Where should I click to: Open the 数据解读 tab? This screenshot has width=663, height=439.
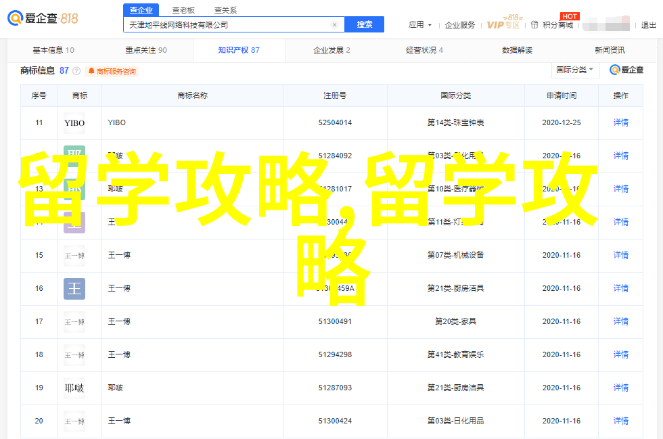pos(517,50)
